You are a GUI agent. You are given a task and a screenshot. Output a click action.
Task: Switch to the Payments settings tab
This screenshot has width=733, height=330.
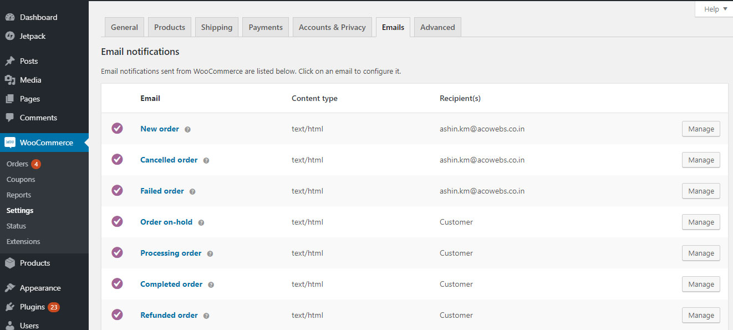click(x=266, y=27)
